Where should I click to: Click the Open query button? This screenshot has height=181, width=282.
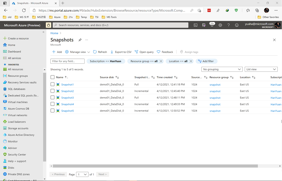(144, 52)
